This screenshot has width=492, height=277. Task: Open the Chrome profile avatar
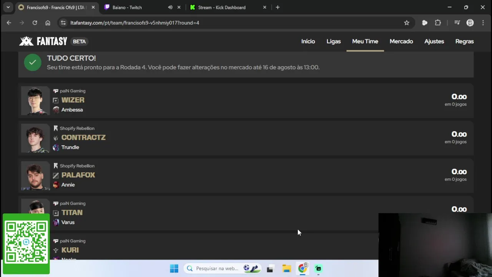(x=470, y=23)
